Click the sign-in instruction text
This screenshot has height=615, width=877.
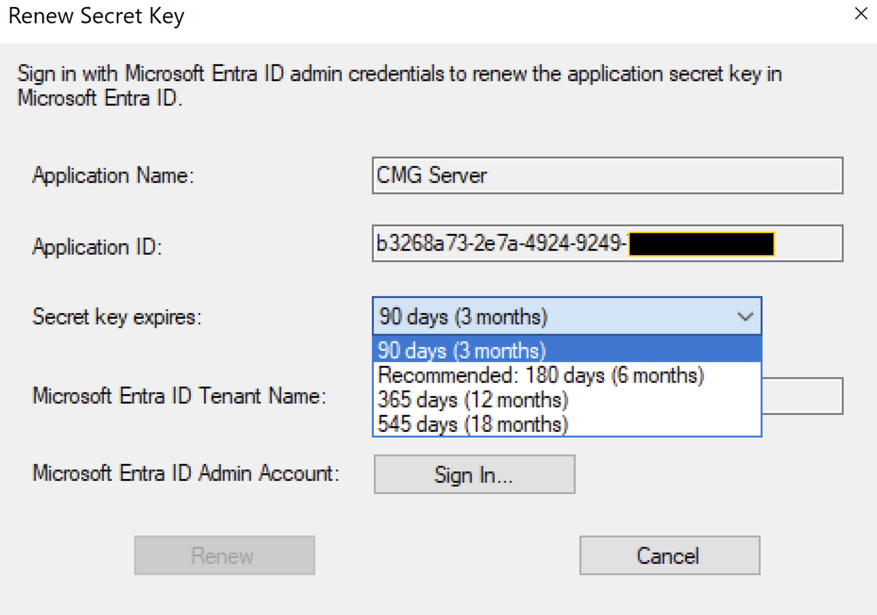point(400,85)
